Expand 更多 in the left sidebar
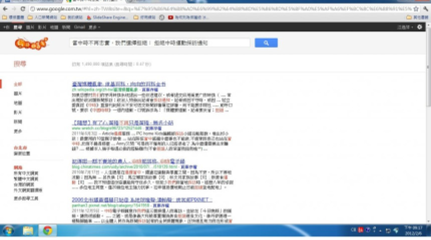This screenshot has height=240, width=431. click(x=18, y=131)
